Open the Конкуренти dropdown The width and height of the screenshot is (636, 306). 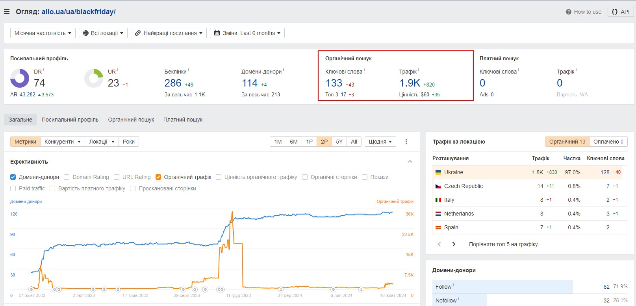point(63,142)
